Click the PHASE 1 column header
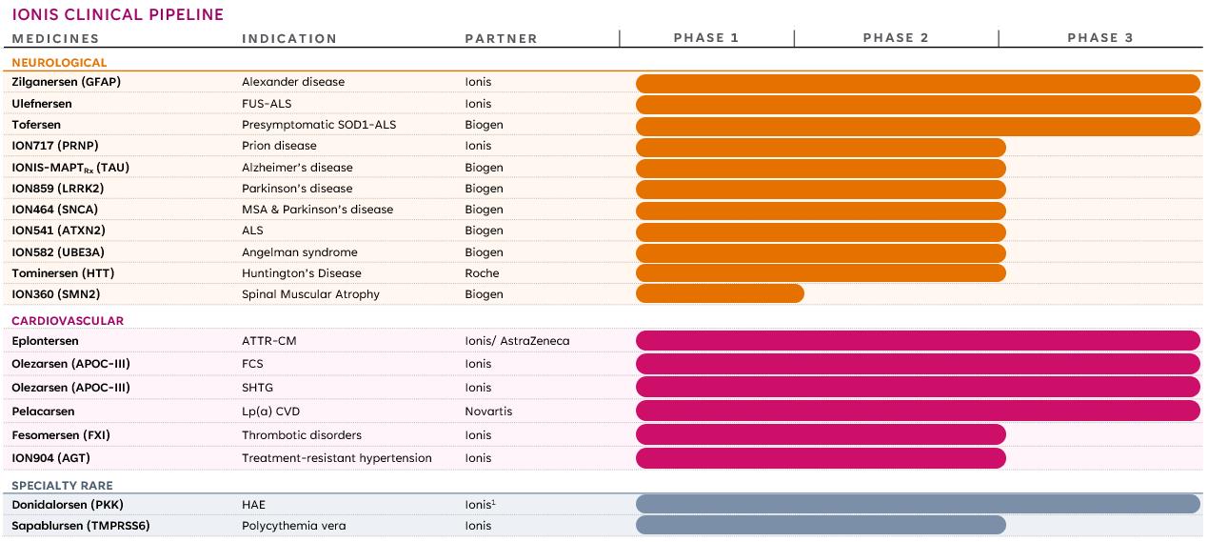Viewport: 1208px width, 542px height. pos(705,38)
